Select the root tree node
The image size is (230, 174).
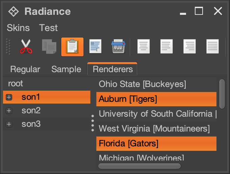(x=16, y=84)
